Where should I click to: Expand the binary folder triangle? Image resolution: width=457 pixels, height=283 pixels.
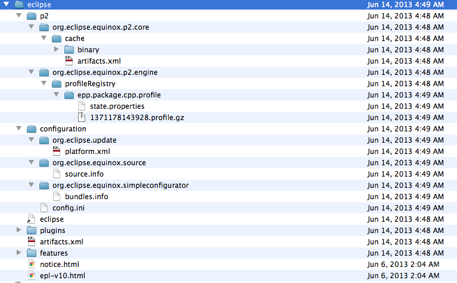pos(57,49)
